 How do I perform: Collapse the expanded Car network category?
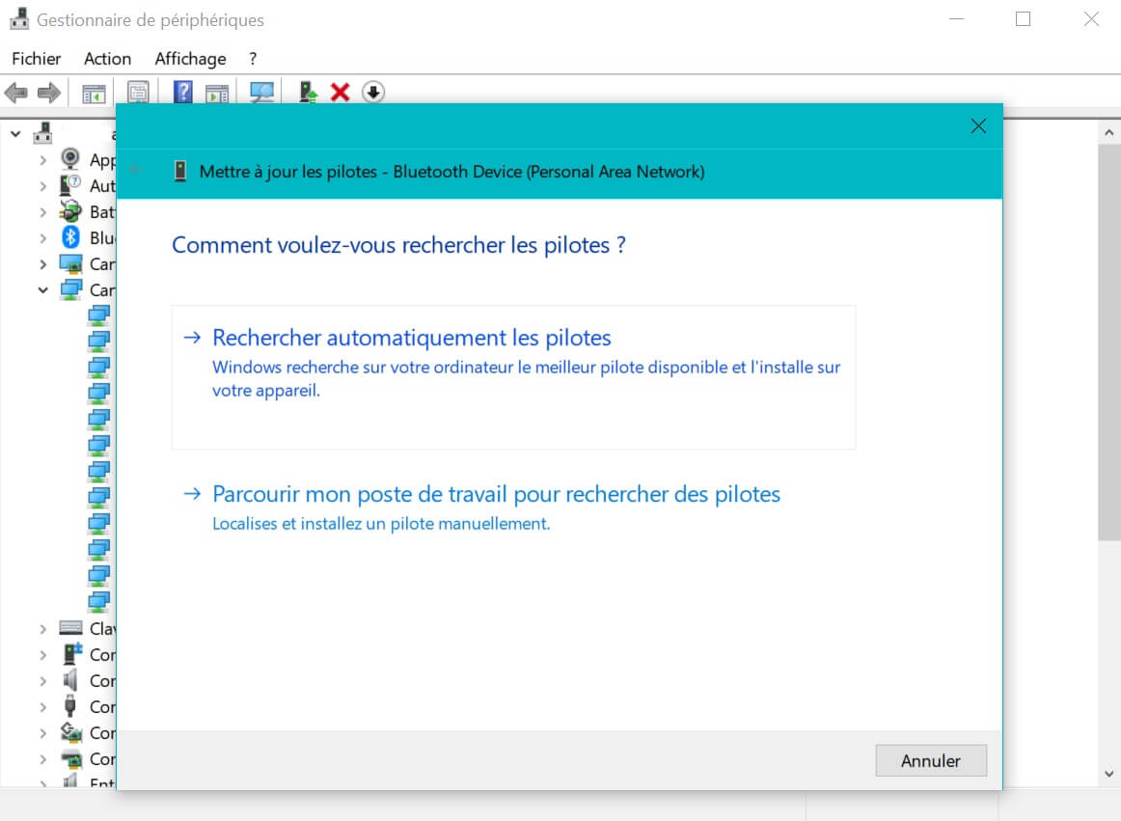click(x=42, y=290)
